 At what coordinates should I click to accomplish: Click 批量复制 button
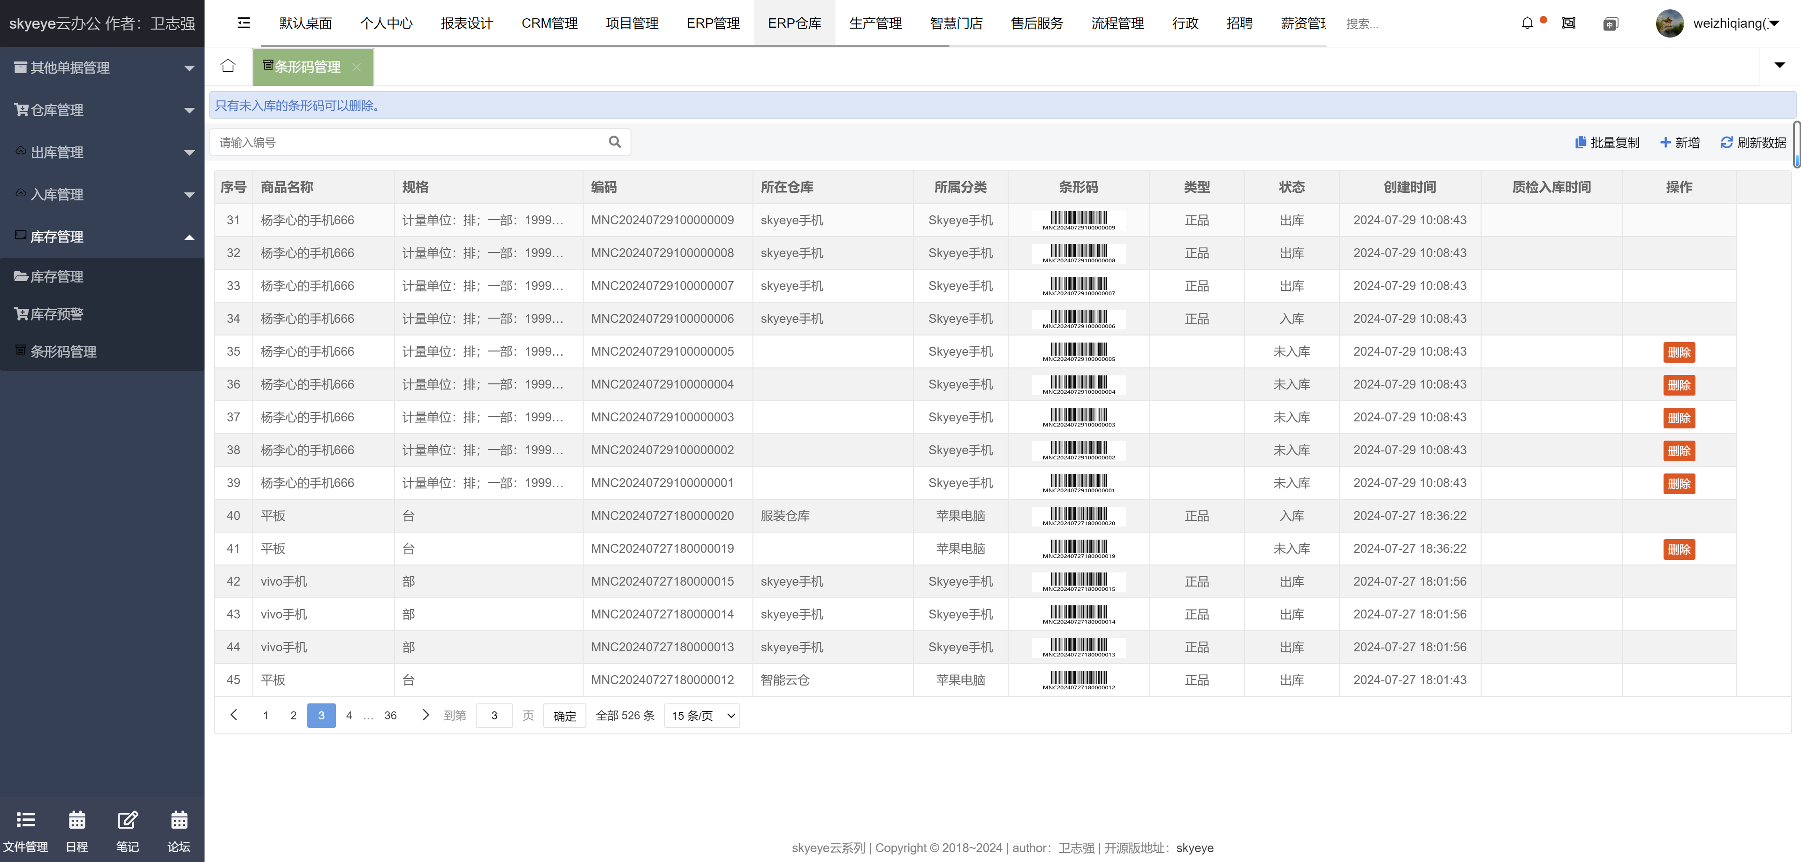(1607, 143)
